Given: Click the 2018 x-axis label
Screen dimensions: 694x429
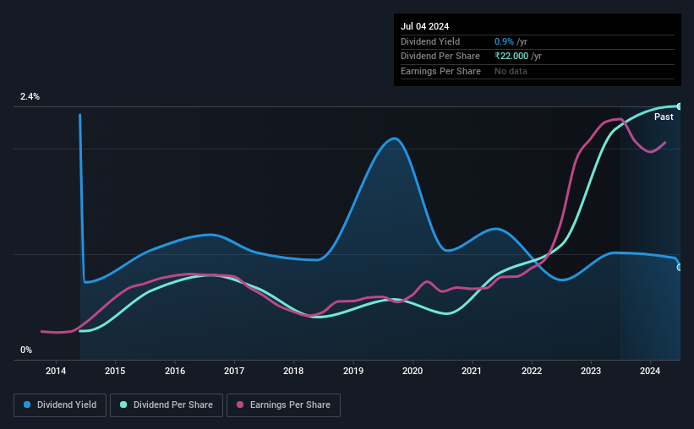Looking at the screenshot, I should (x=293, y=371).
